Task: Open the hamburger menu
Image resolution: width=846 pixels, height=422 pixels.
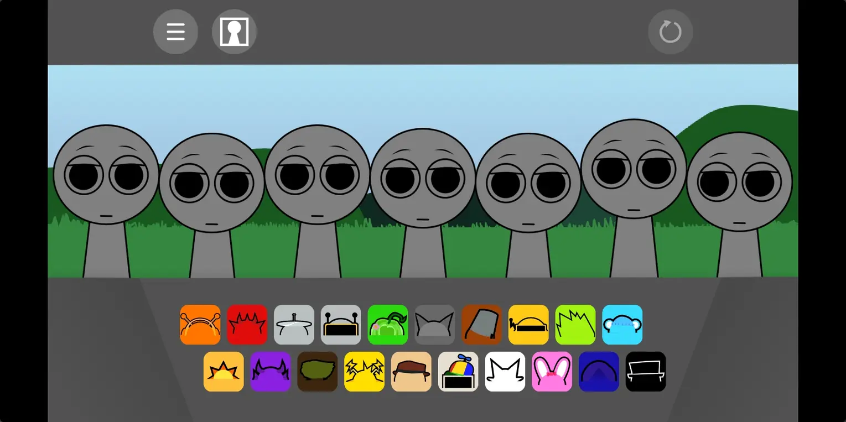Action: (x=175, y=32)
